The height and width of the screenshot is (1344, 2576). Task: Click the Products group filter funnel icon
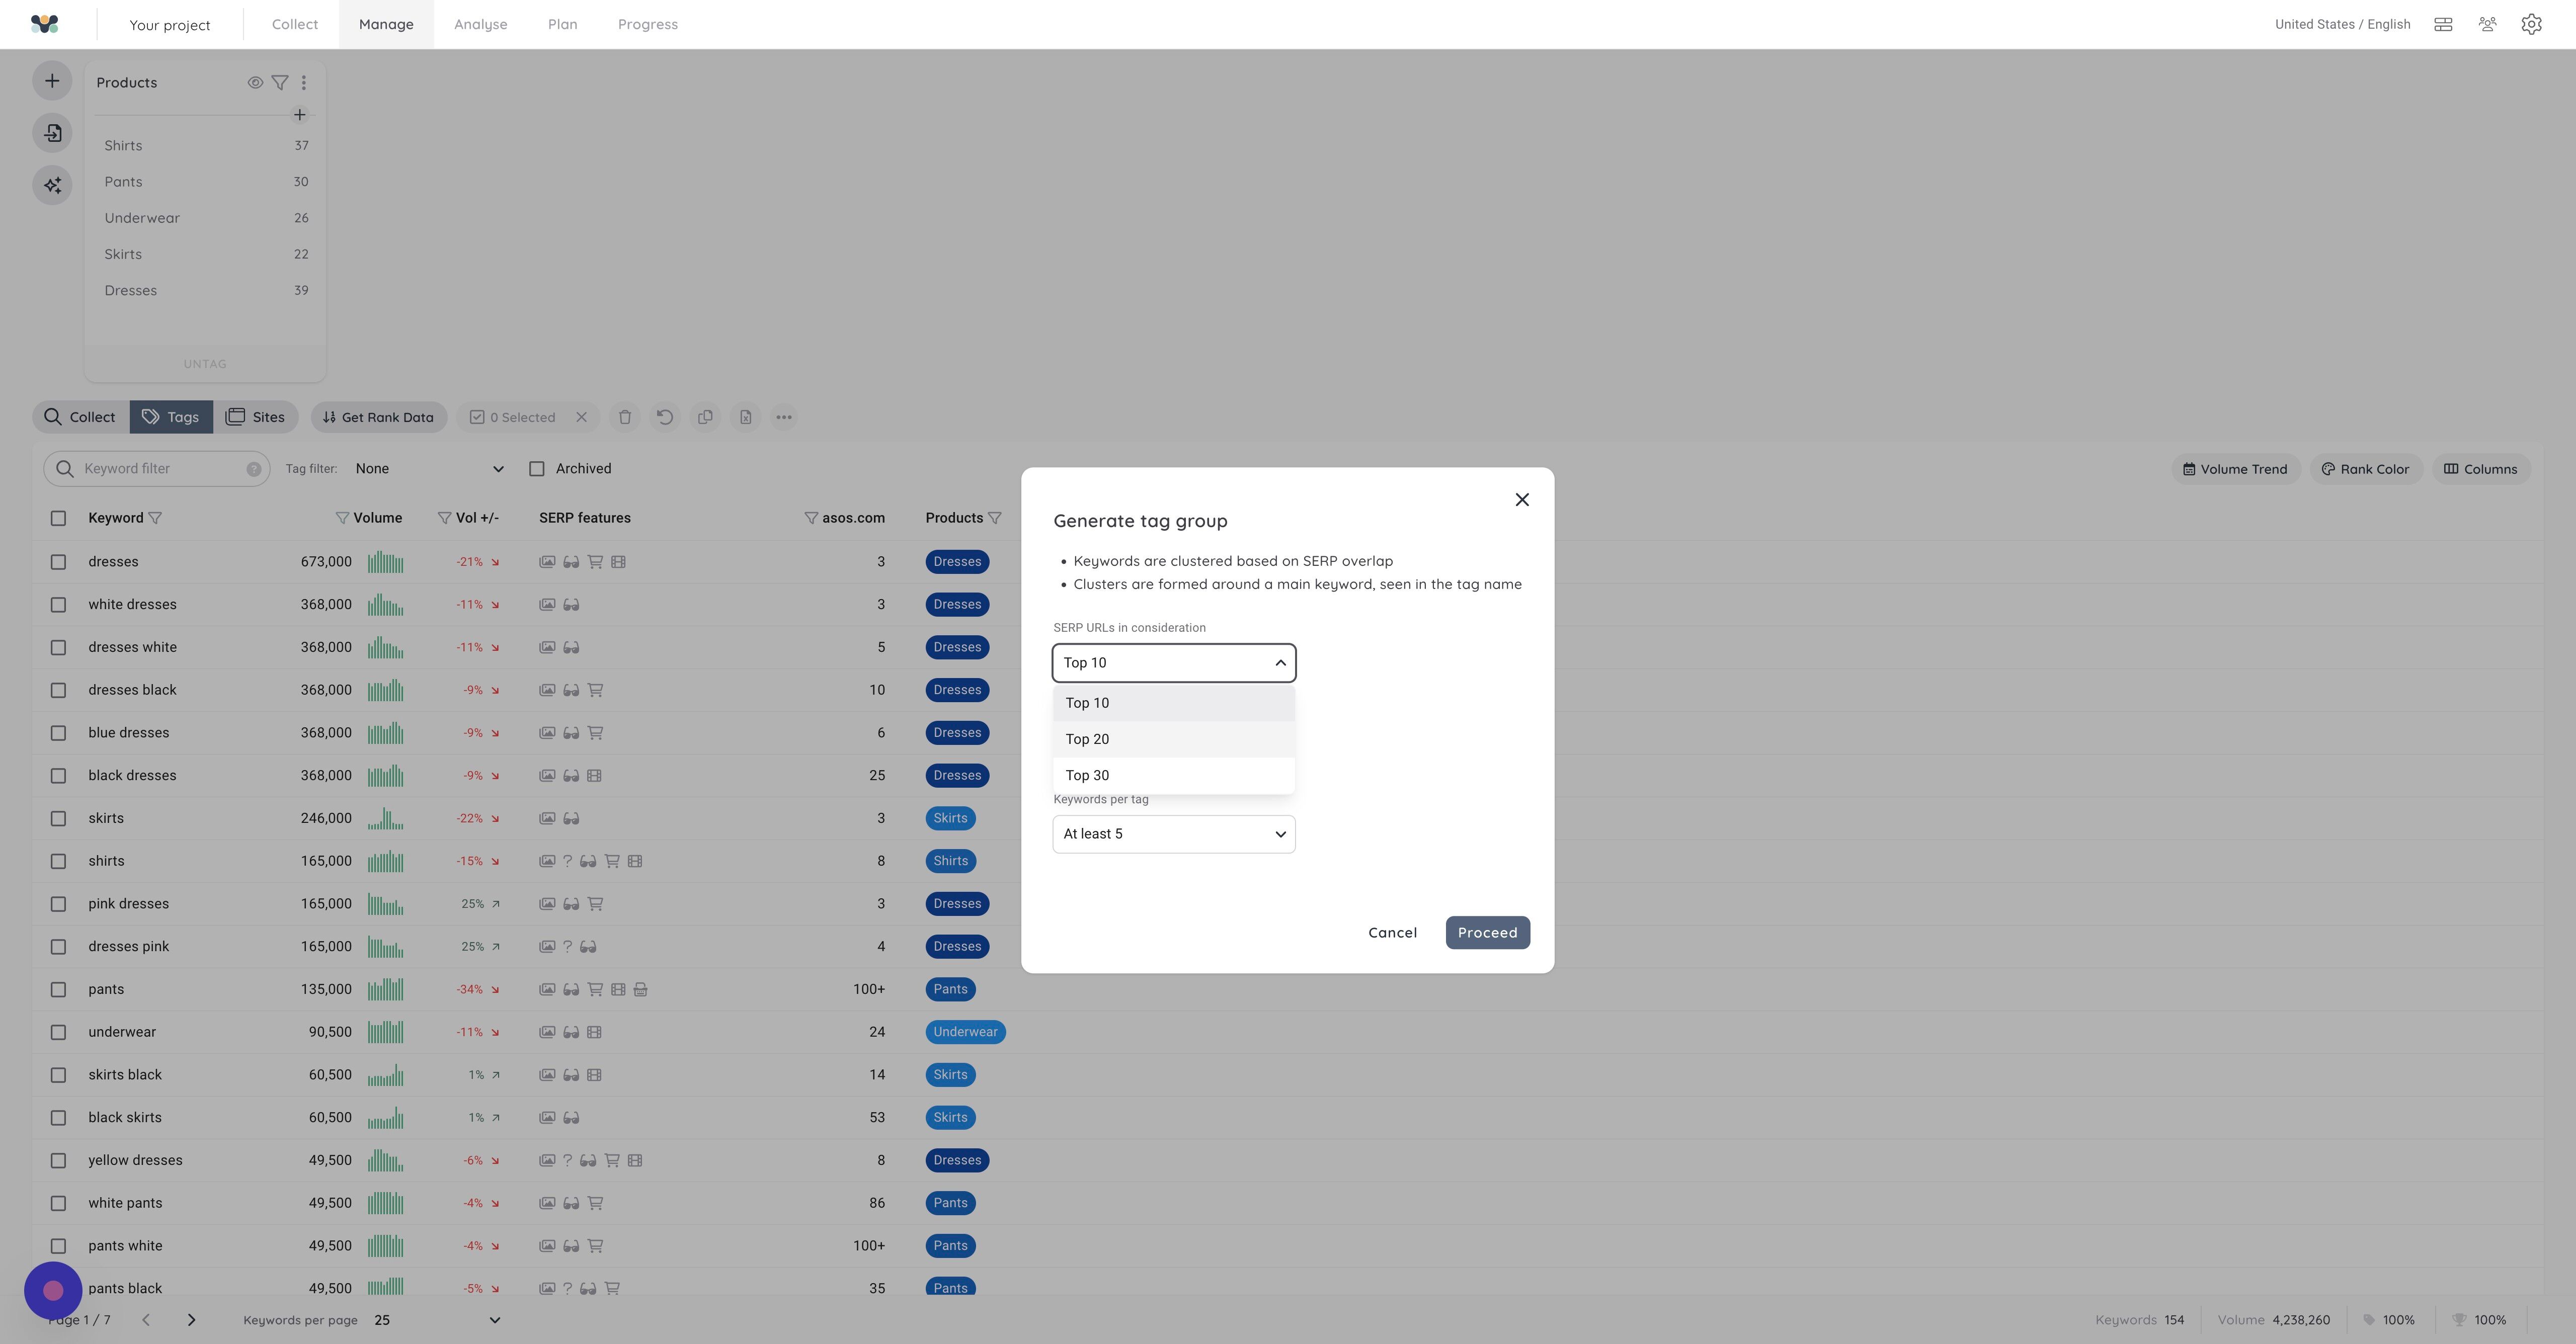[x=280, y=83]
